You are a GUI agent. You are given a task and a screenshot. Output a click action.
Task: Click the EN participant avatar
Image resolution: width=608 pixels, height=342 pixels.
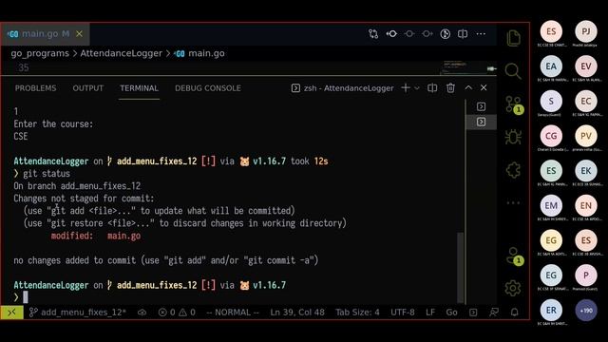pos(586,205)
